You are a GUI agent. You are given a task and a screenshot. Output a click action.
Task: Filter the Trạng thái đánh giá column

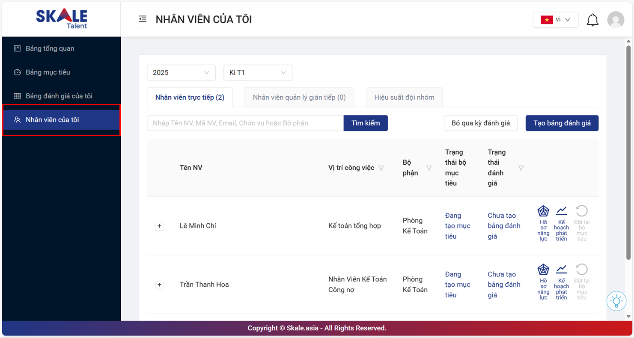pyautogui.click(x=521, y=168)
